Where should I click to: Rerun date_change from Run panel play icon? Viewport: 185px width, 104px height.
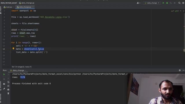pyautogui.click(x=4, y=75)
